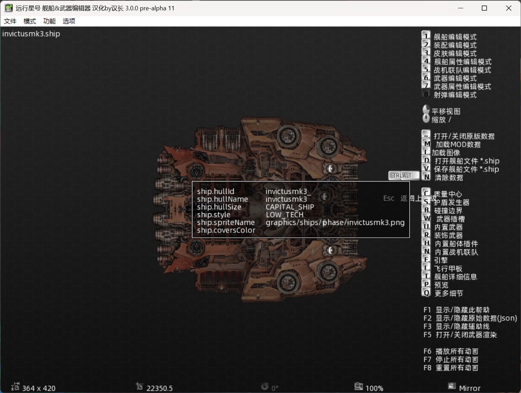Click the M key load MOD data icon
Viewport: 521px width, 393px height.
[427, 144]
